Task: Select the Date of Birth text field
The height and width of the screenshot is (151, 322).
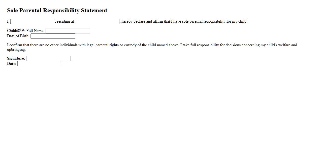Action: (53, 36)
